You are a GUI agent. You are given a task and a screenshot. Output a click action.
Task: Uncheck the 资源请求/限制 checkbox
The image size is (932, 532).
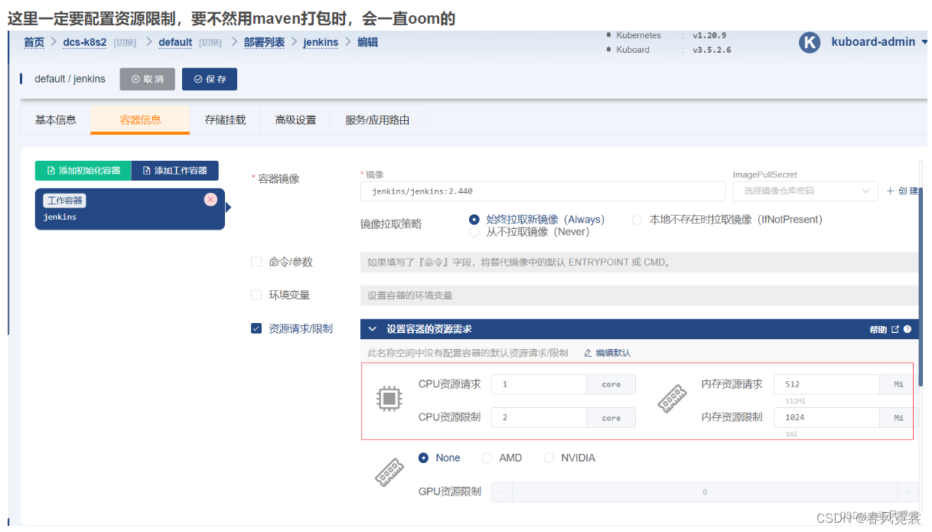coord(256,328)
